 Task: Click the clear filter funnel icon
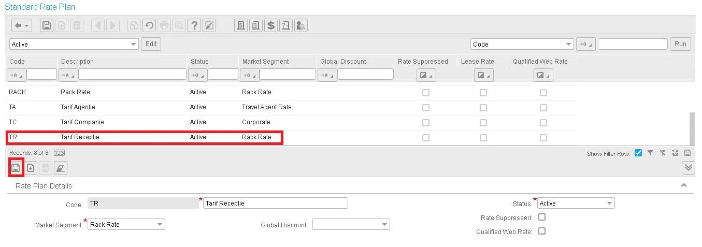point(663,153)
